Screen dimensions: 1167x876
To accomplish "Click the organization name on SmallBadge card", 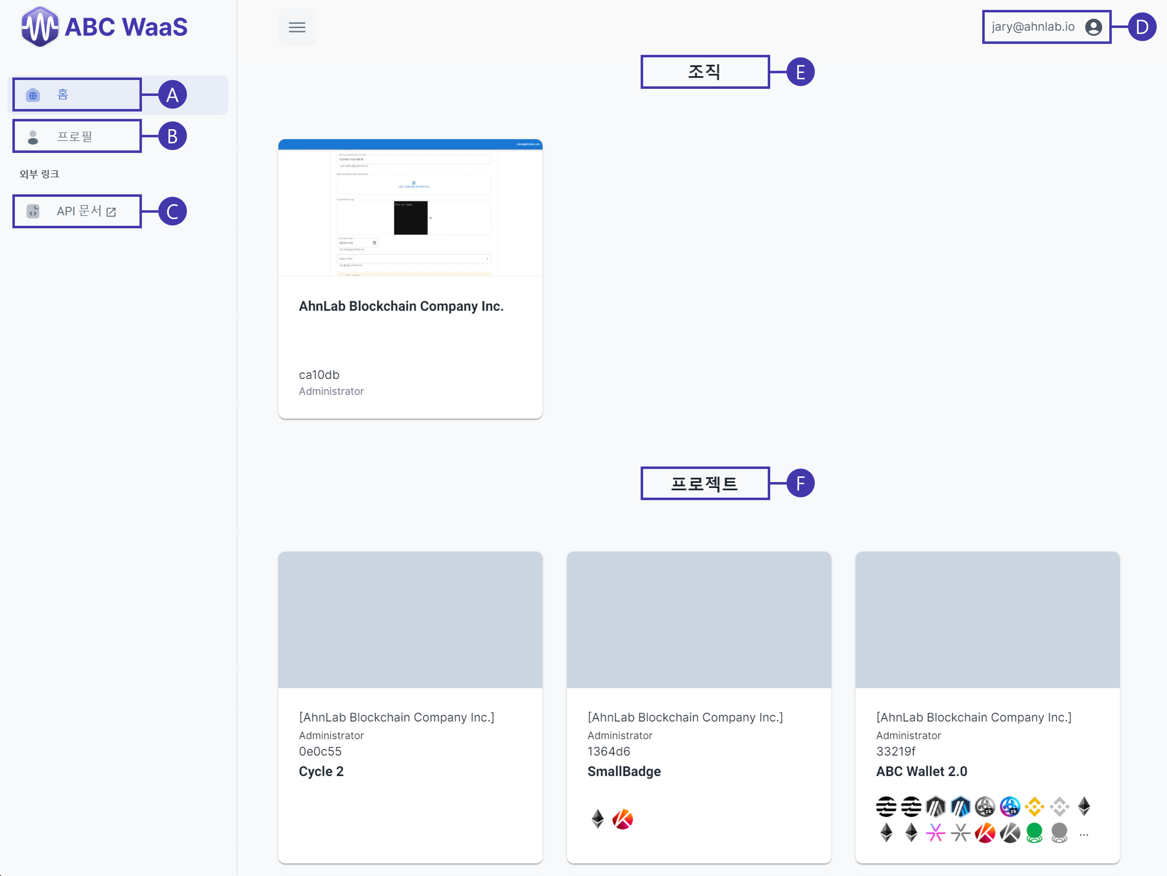I will pyautogui.click(x=685, y=717).
